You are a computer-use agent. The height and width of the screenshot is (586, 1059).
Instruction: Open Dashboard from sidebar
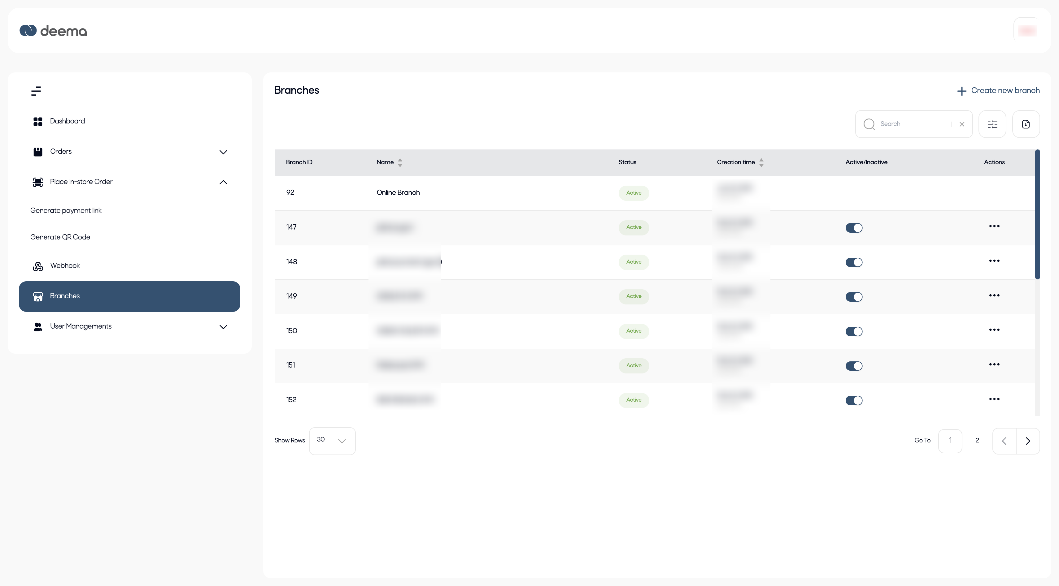tap(67, 121)
